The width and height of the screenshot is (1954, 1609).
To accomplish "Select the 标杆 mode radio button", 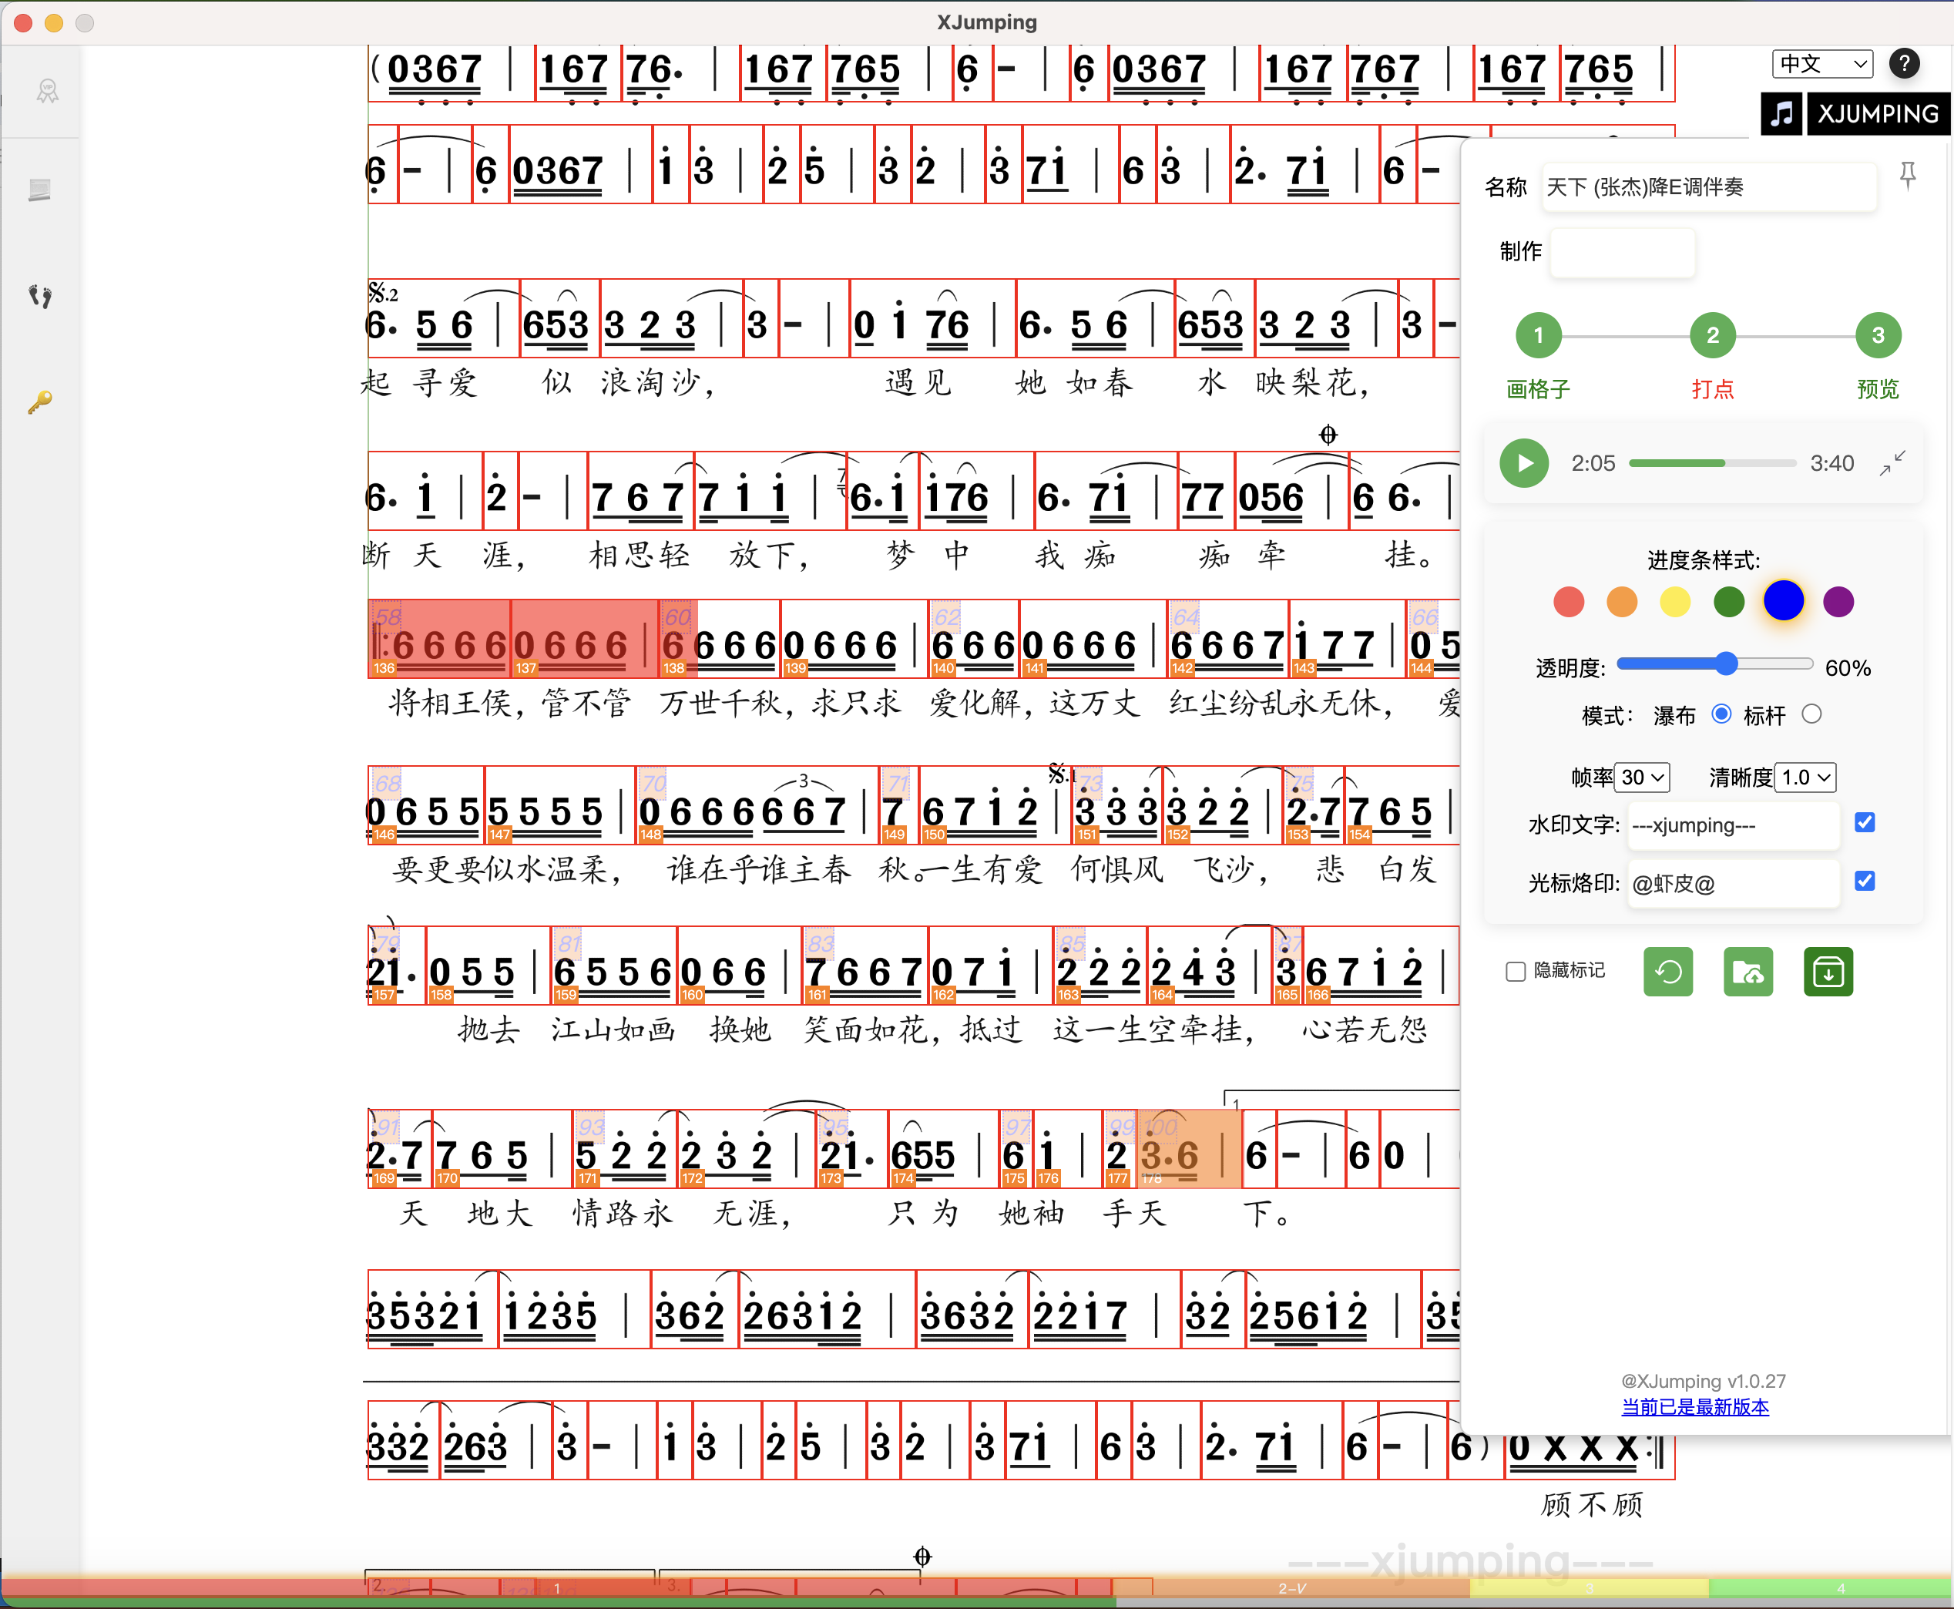I will click(x=1811, y=714).
